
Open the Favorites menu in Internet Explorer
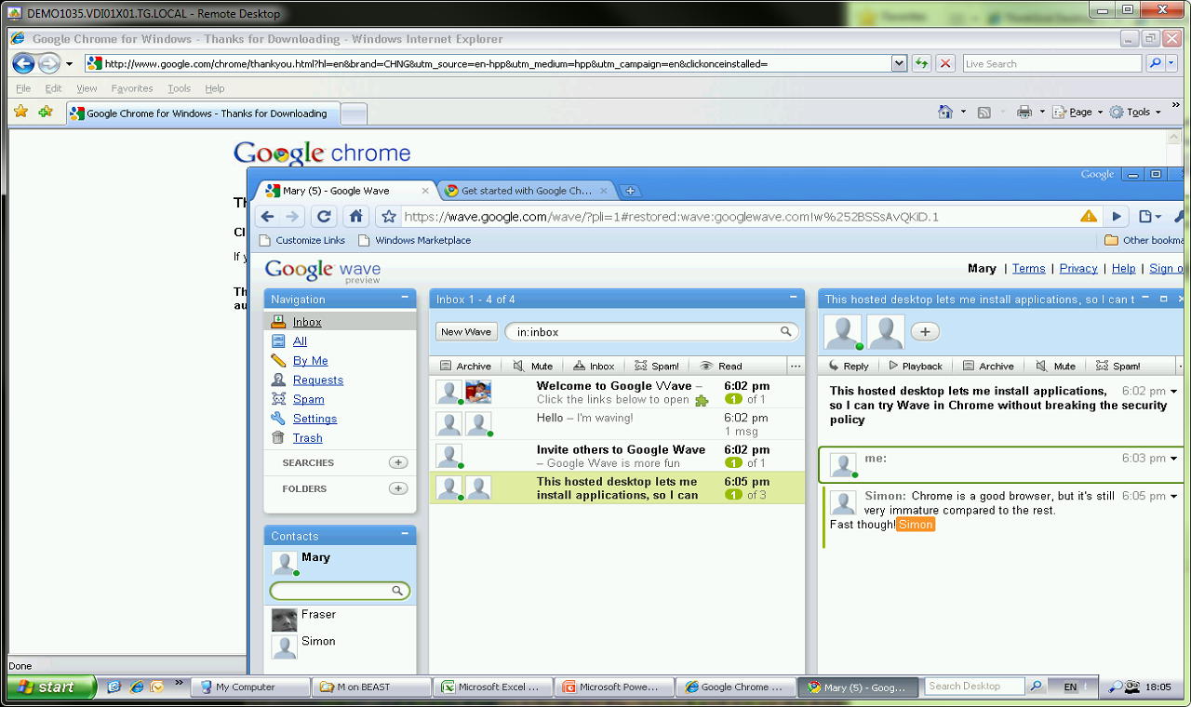coord(132,88)
